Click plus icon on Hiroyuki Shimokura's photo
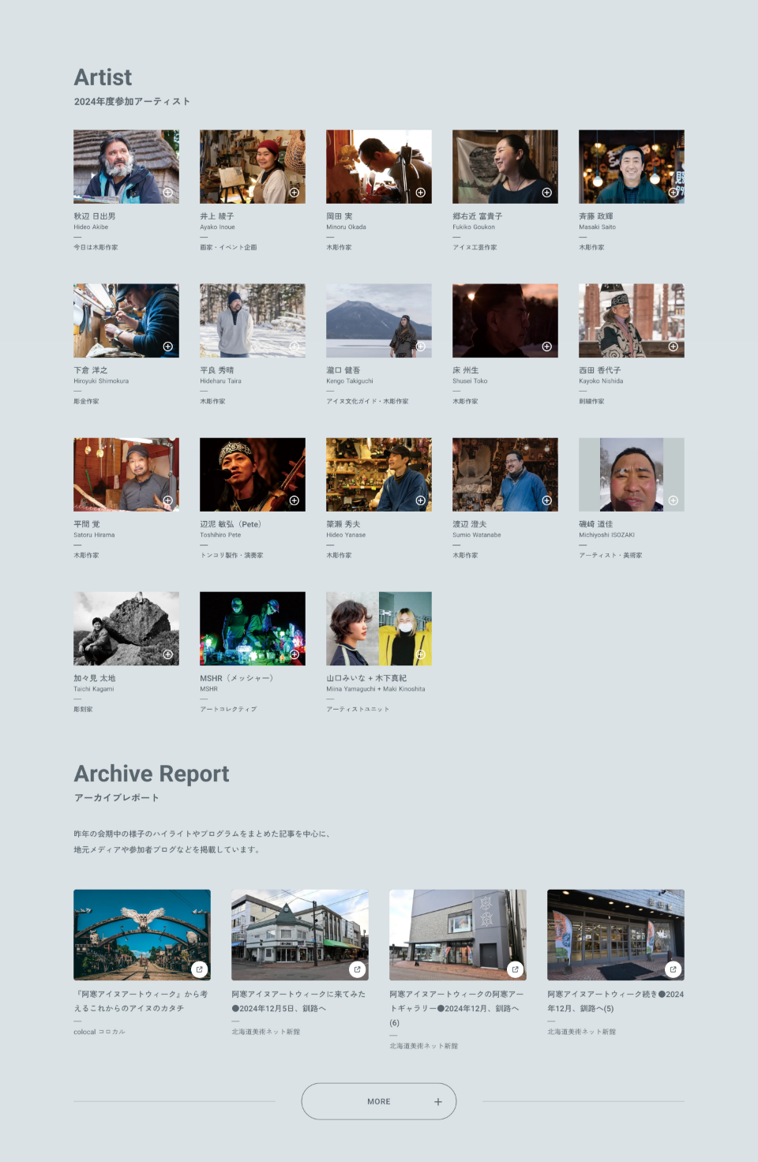758x1162 pixels. 168,347
